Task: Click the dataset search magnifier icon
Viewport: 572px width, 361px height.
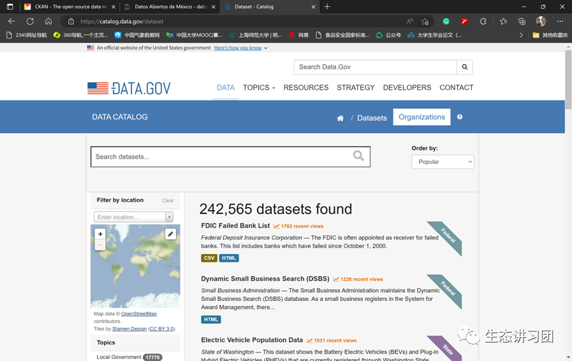Action: click(358, 156)
